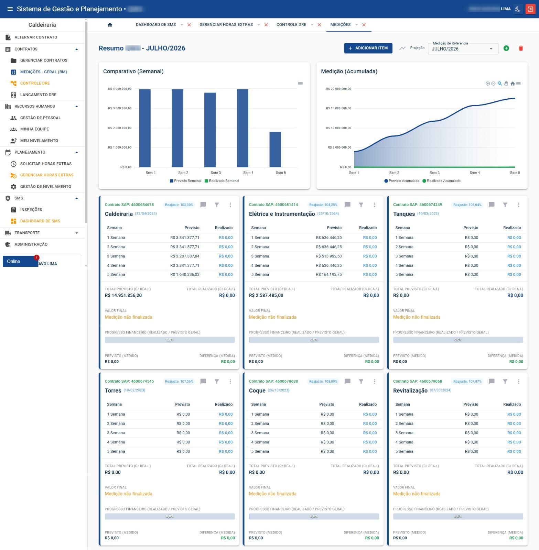539x550 pixels.
Task: Open Comparativo Semanal chart menu
Action: (x=300, y=84)
